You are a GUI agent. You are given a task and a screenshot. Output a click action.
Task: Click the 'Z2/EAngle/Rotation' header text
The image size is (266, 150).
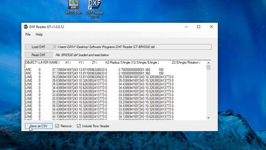pyautogui.click(x=185, y=62)
